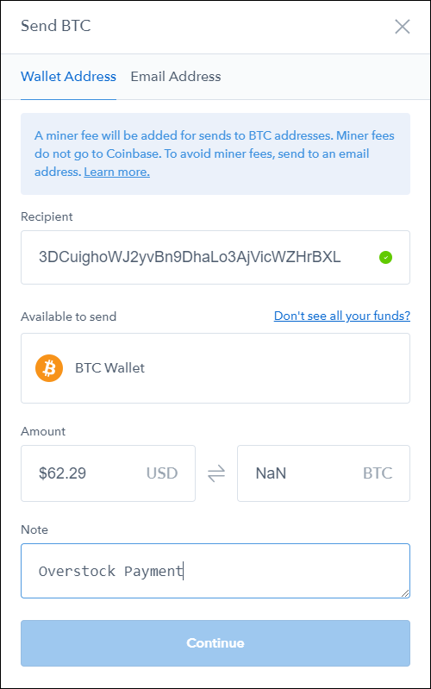Click the BTC currency label in amount
Screen dimensions: 431x689
(378, 473)
